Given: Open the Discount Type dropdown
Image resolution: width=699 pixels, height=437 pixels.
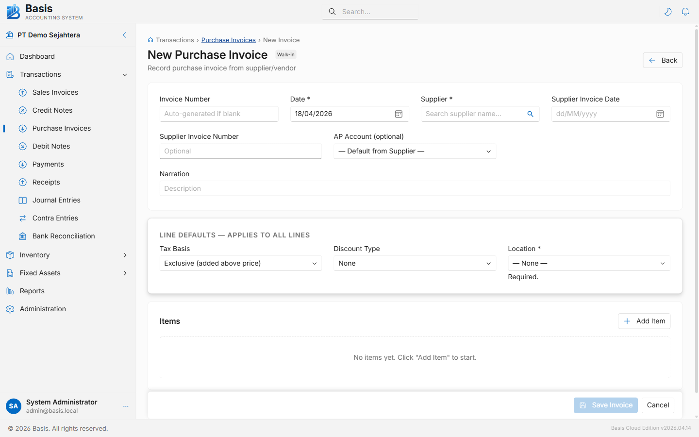Looking at the screenshot, I should [x=415, y=263].
